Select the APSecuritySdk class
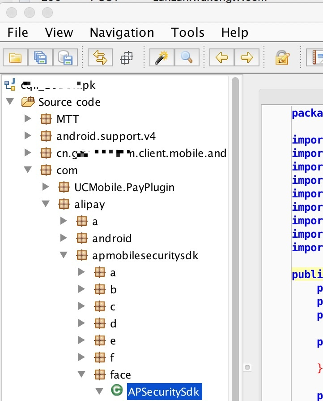The image size is (323, 401). tap(164, 392)
